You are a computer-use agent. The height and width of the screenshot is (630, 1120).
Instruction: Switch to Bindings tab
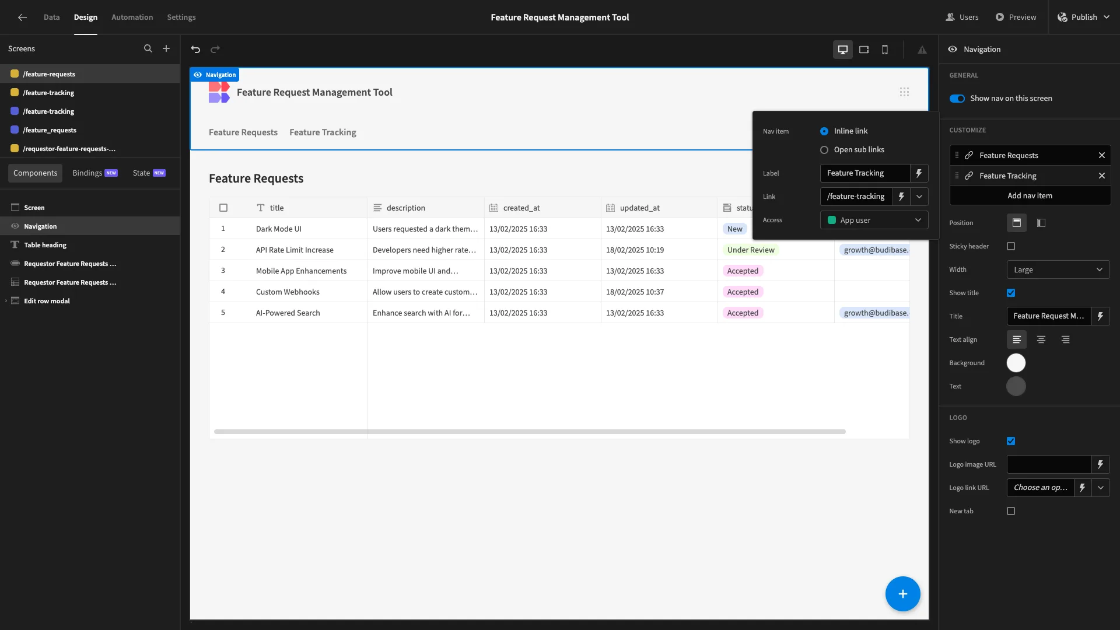[x=95, y=173]
